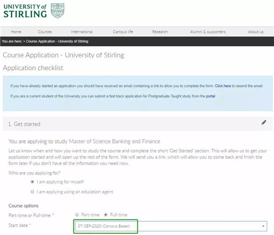Open the Courses menu item
Viewport: 274px width, 235px height.
coord(45,32)
